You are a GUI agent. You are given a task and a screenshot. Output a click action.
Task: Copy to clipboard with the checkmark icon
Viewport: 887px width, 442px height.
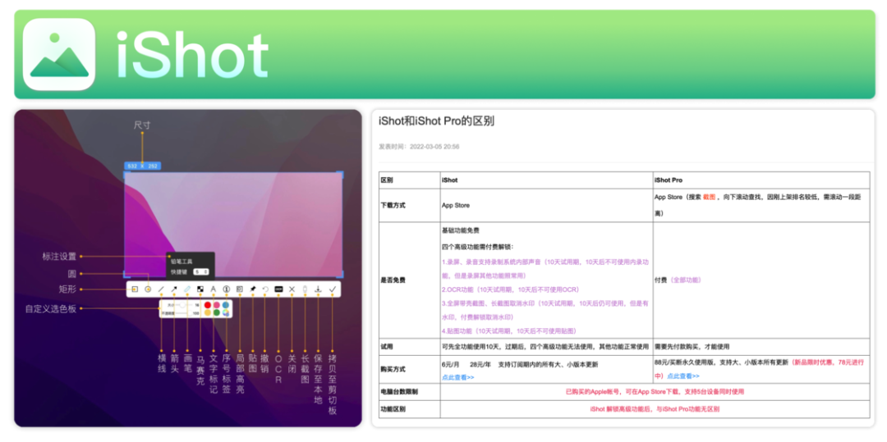333,289
